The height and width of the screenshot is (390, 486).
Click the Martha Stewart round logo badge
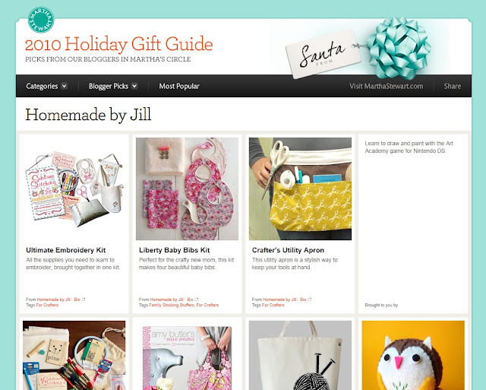(x=41, y=20)
